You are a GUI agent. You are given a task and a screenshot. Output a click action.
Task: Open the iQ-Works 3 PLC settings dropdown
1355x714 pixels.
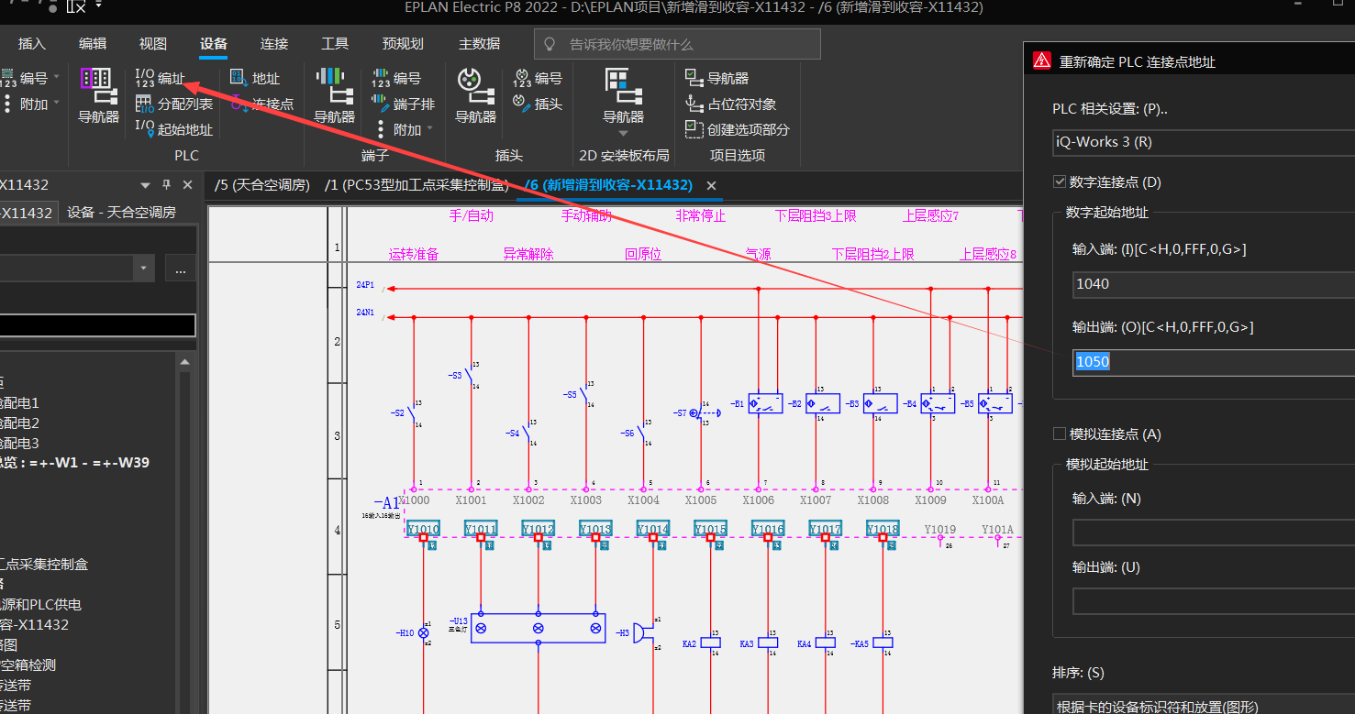(x=1203, y=142)
